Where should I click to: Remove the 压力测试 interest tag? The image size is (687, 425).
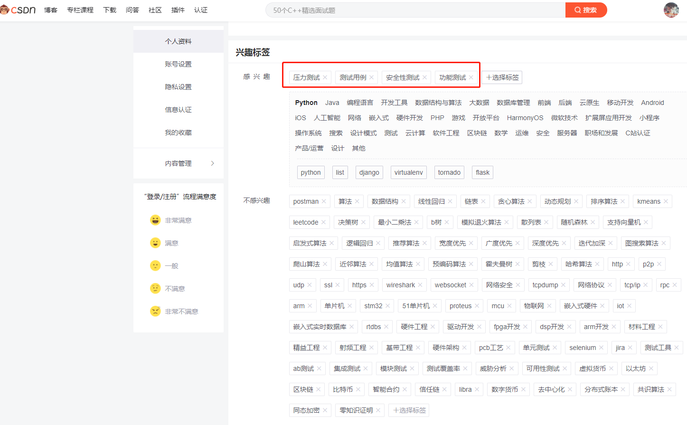325,77
